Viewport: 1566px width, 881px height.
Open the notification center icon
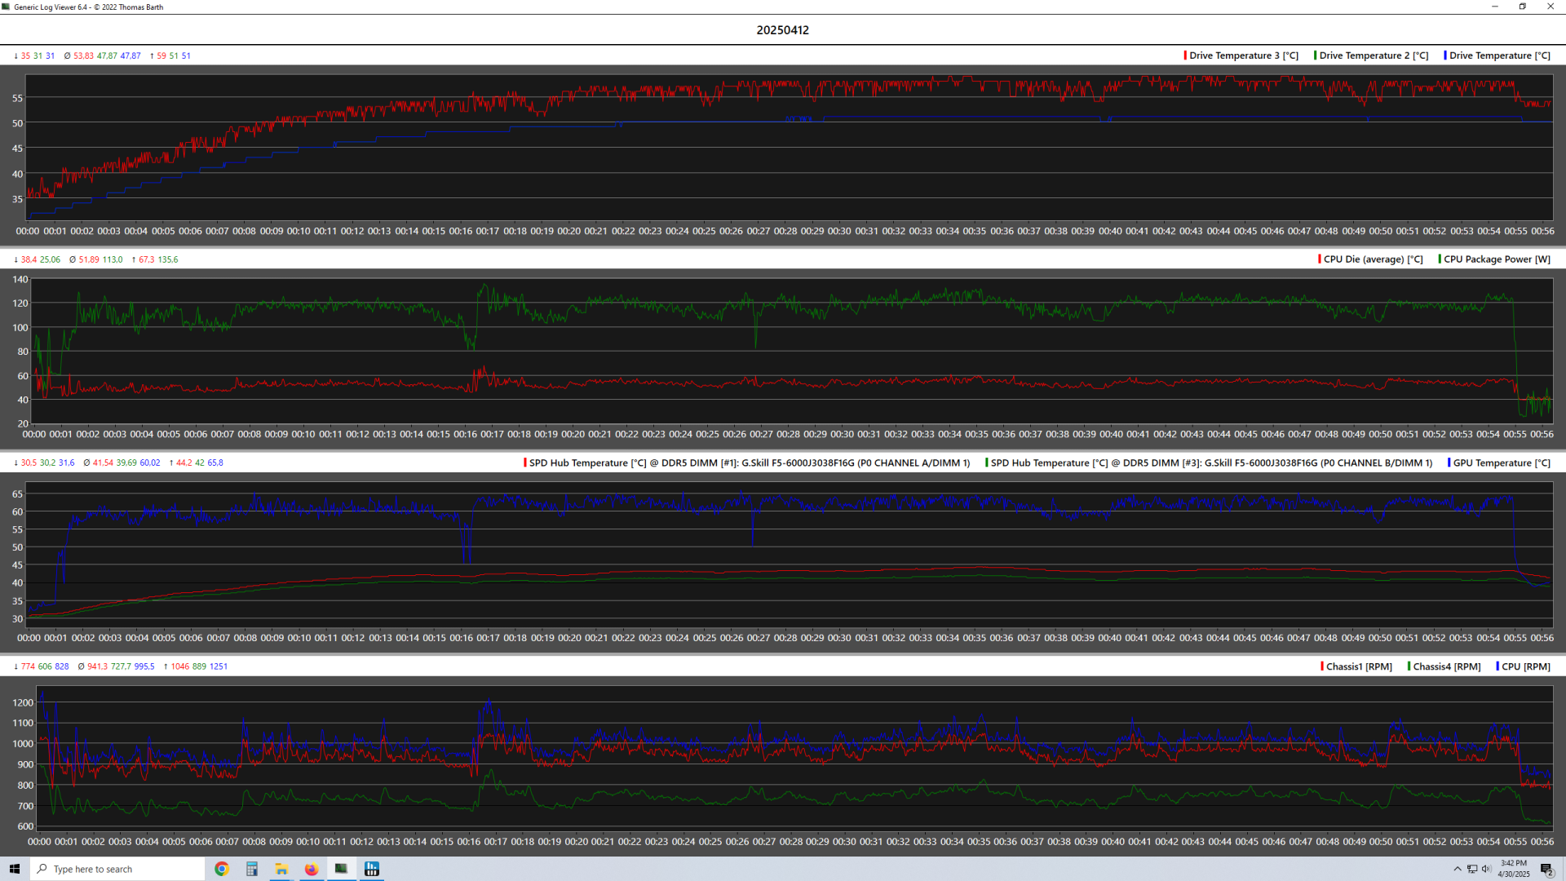pos(1546,869)
